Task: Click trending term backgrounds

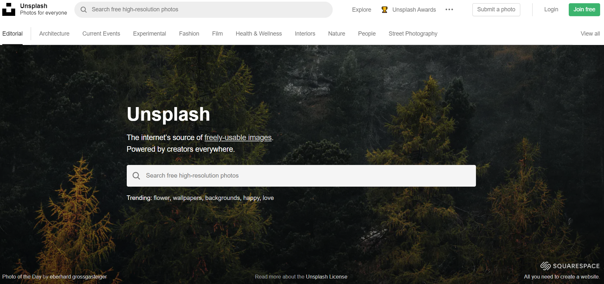Action: coord(223,198)
